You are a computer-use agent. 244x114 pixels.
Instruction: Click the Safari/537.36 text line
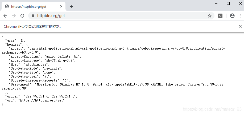coord(15,88)
